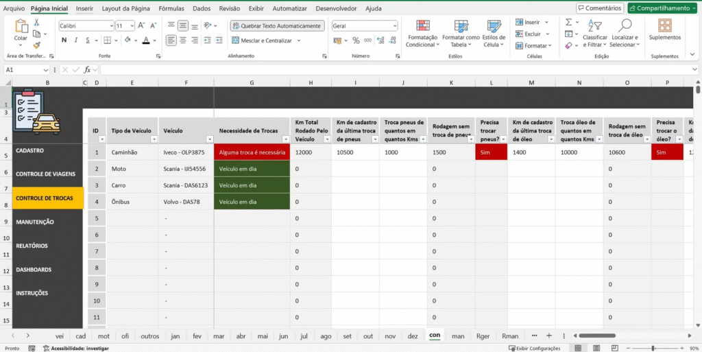Click the Cut scissors icon
The image size is (702, 352).
click(x=36, y=23)
